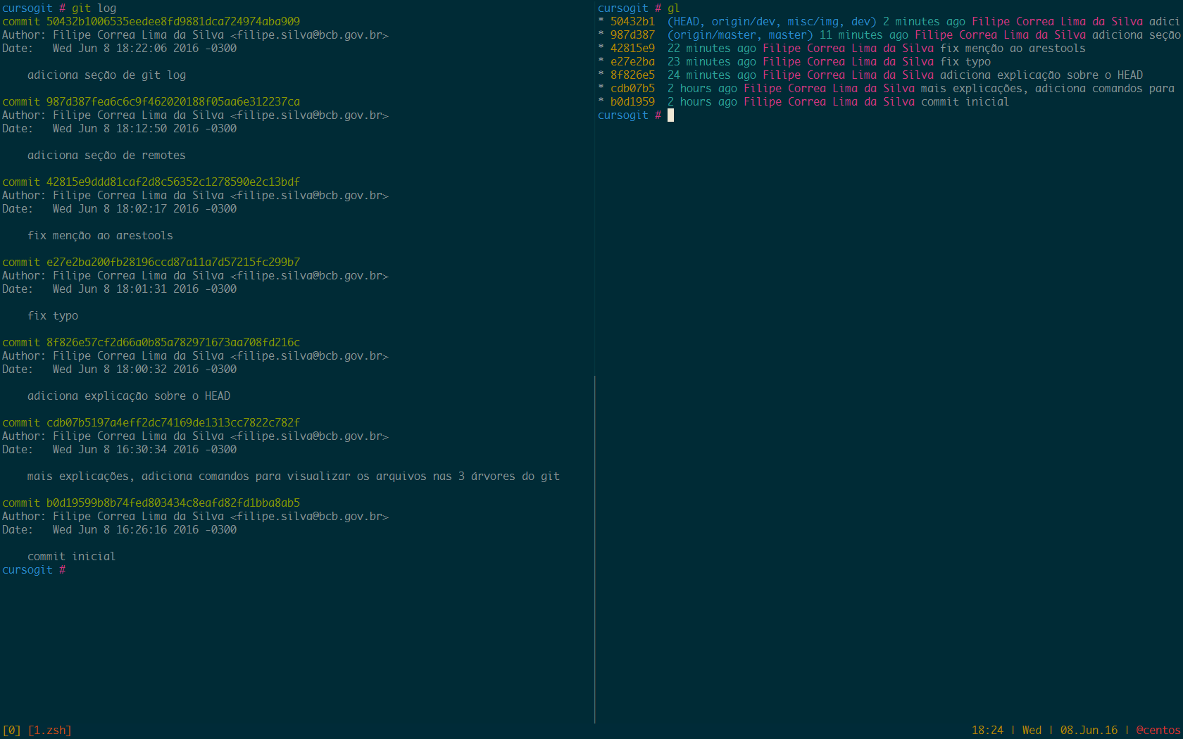Click 'commit inicial' in right pane
Viewport: 1183px width, 739px height.
(x=965, y=102)
